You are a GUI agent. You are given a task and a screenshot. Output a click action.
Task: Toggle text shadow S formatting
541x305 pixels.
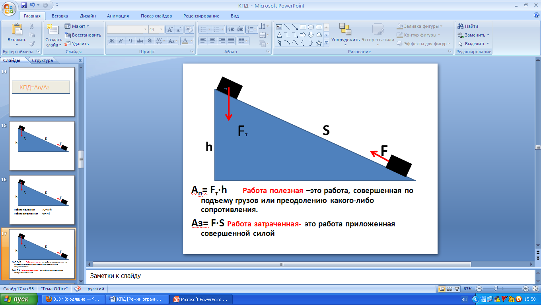150,41
